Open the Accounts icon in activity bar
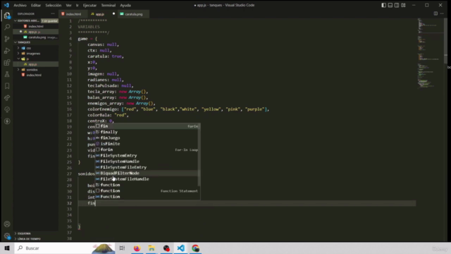Screen dimensions: 451x254 pyautogui.click(x=7, y=224)
